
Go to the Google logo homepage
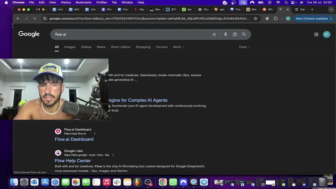tap(29, 34)
